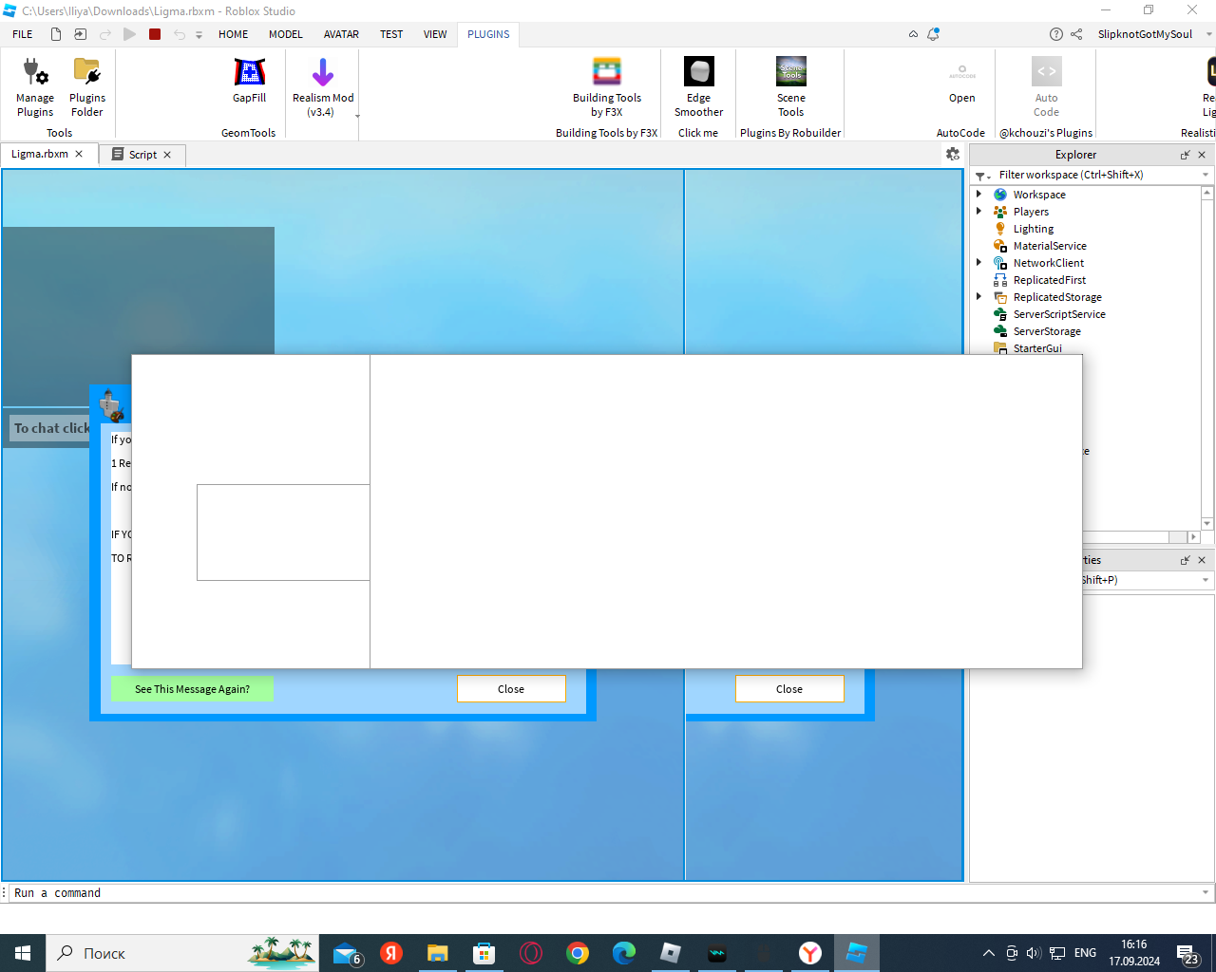Viewport: 1216px width, 972px height.
Task: Select Lighting in the Explorer
Action: pos(1033,229)
